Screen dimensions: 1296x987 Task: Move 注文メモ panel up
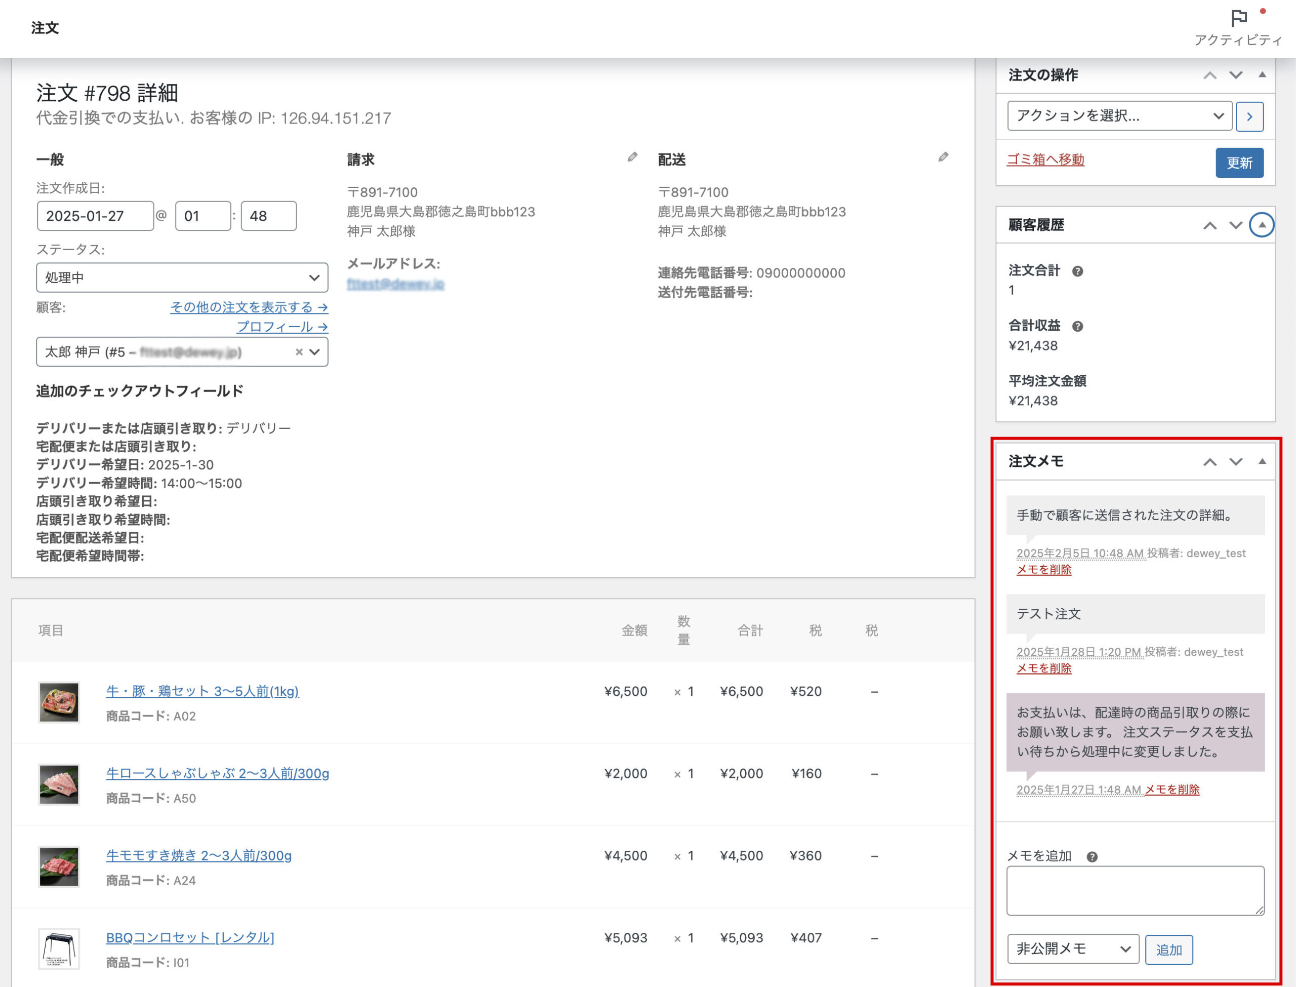1209,462
